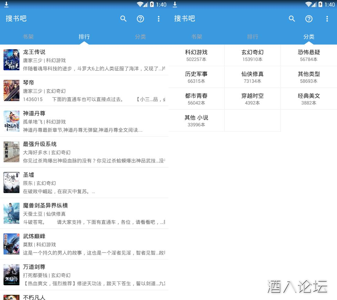Open the three-dot overflow menu on the 分类 screen
337x300 pixels.
[x=327, y=19]
